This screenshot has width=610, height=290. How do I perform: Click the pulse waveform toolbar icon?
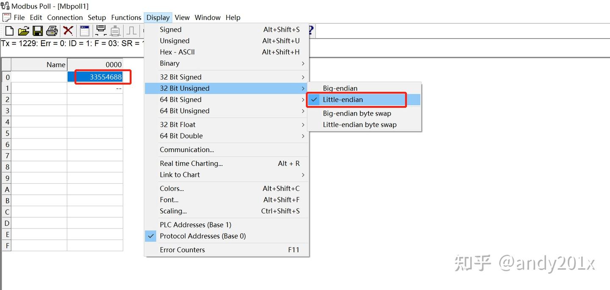(132, 30)
